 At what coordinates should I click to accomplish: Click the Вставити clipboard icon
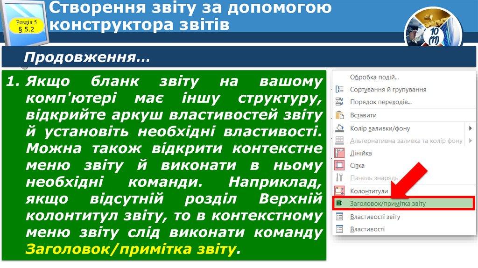(x=340, y=115)
